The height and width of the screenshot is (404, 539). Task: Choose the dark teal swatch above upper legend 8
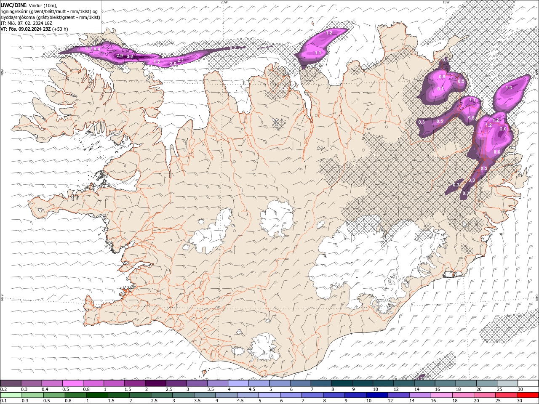342,383
